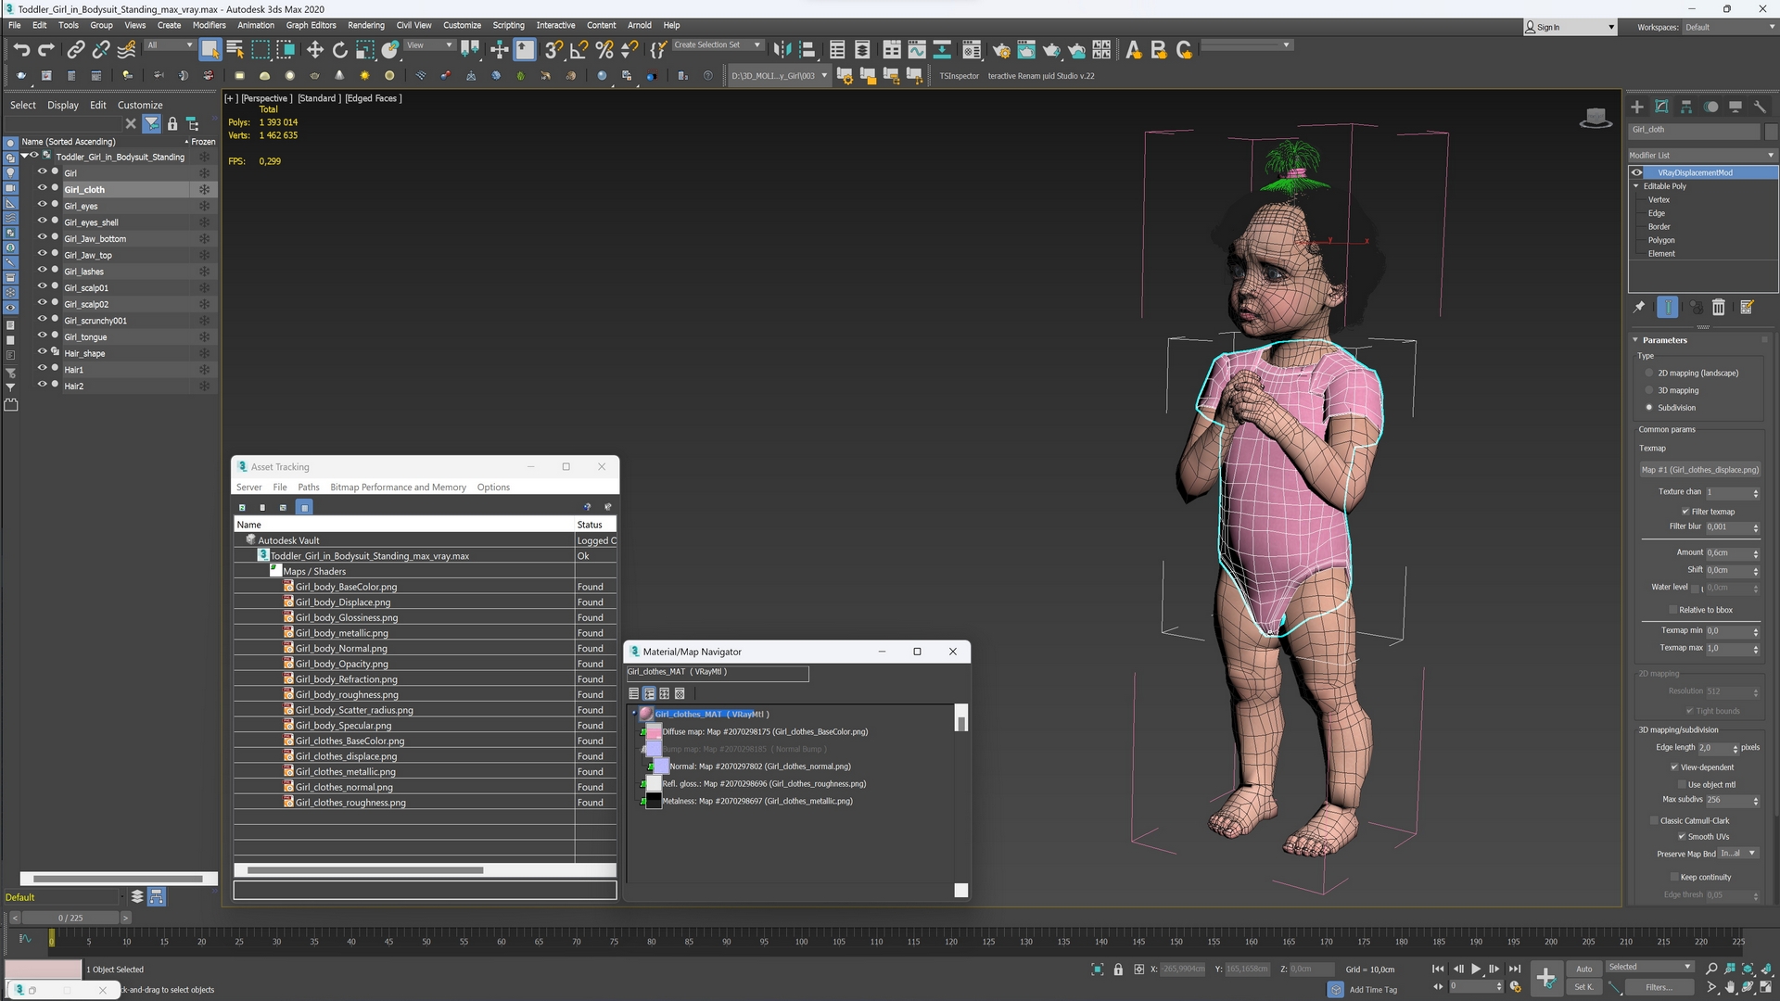This screenshot has width=1780, height=1001.
Task: Open the Create Selection Set dropdown
Action: 718,45
